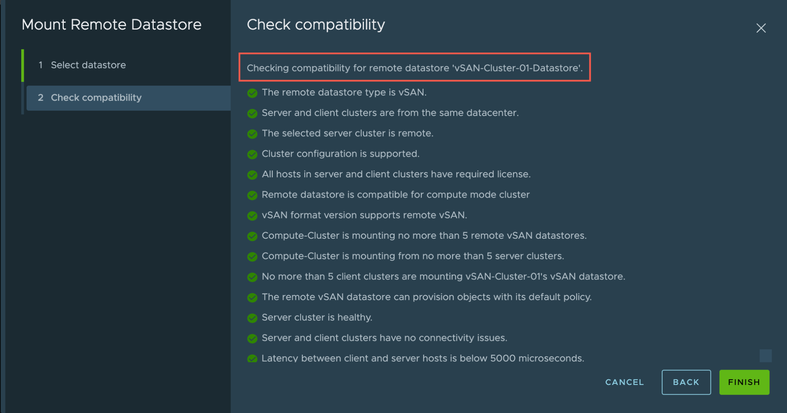This screenshot has width=787, height=413.
Task: Click check icon beside 'vSAN format version' line
Action: point(252,216)
